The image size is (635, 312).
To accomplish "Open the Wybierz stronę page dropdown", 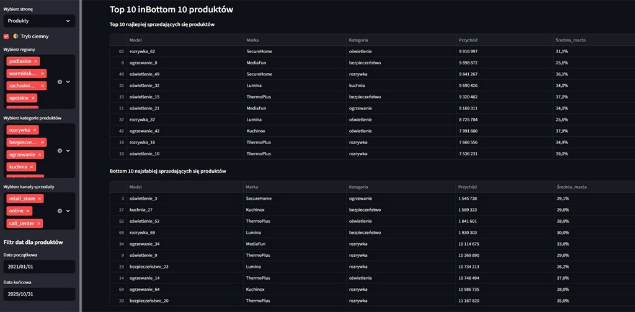I will [38, 21].
